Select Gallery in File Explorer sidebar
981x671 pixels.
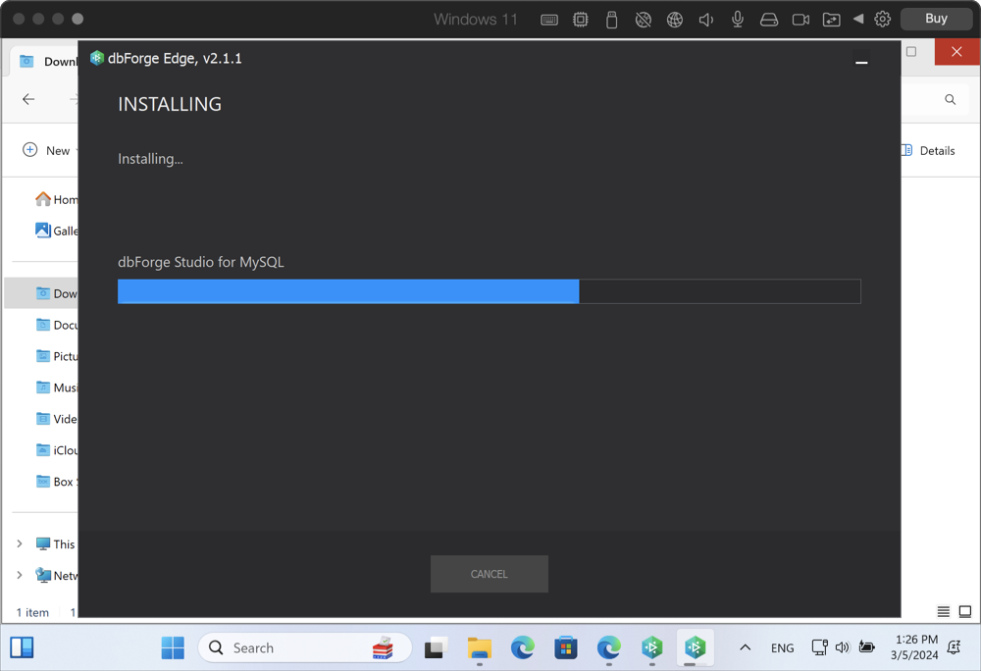point(56,231)
